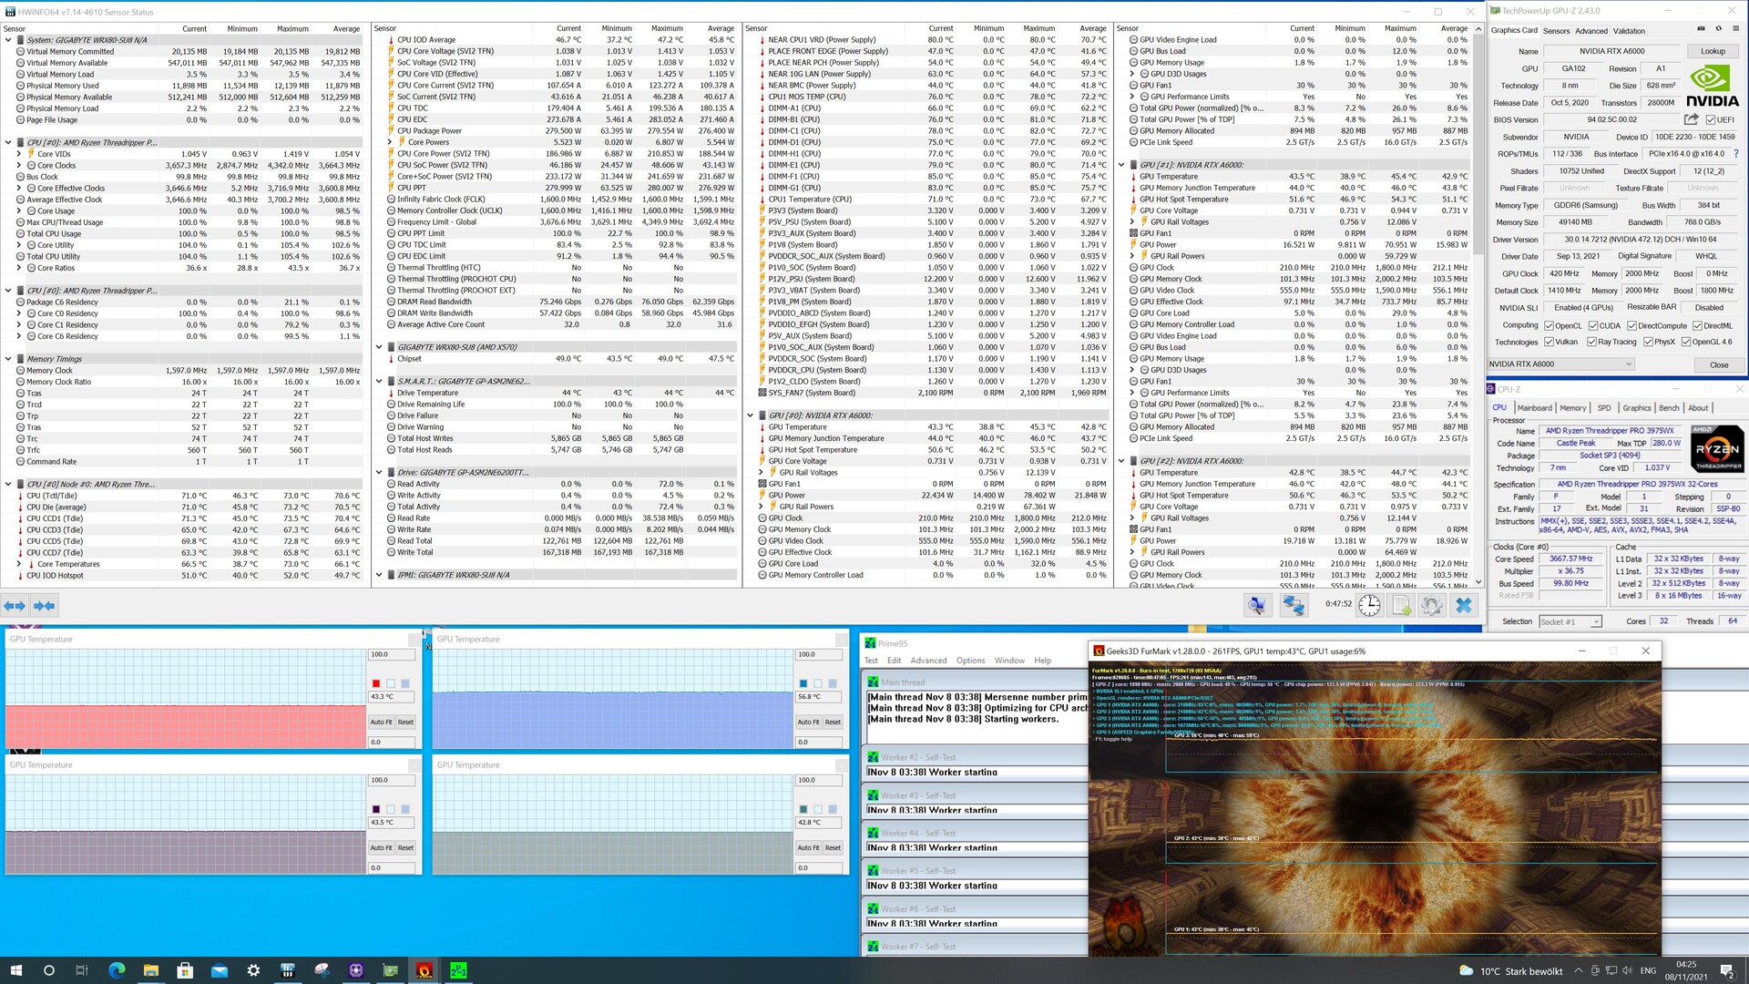Screen dimensions: 1749x984
Task: Click the HWiNFO reset clock icon
Action: point(1369,606)
